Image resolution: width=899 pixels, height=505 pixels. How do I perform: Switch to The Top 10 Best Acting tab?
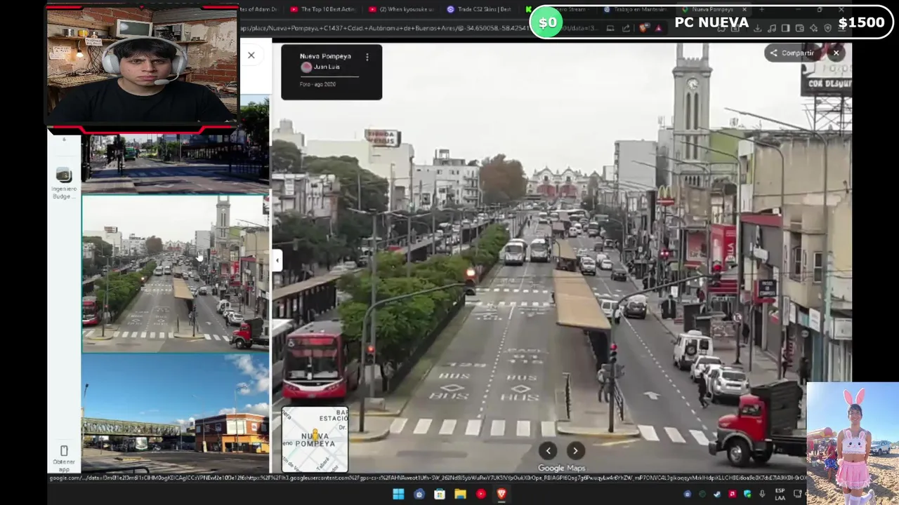click(322, 9)
